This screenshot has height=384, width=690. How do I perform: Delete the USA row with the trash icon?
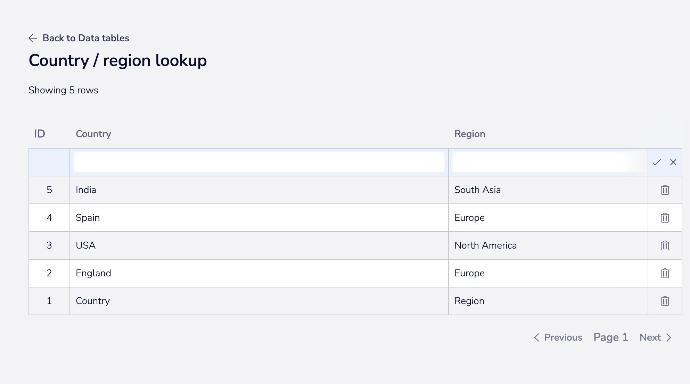(665, 245)
